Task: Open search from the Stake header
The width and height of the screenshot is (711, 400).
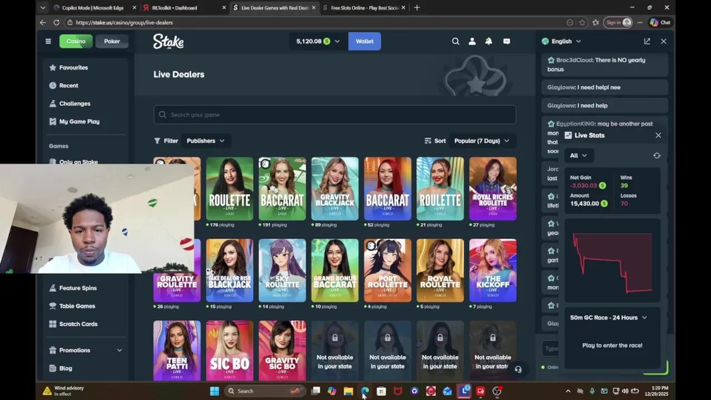Action: [x=455, y=41]
